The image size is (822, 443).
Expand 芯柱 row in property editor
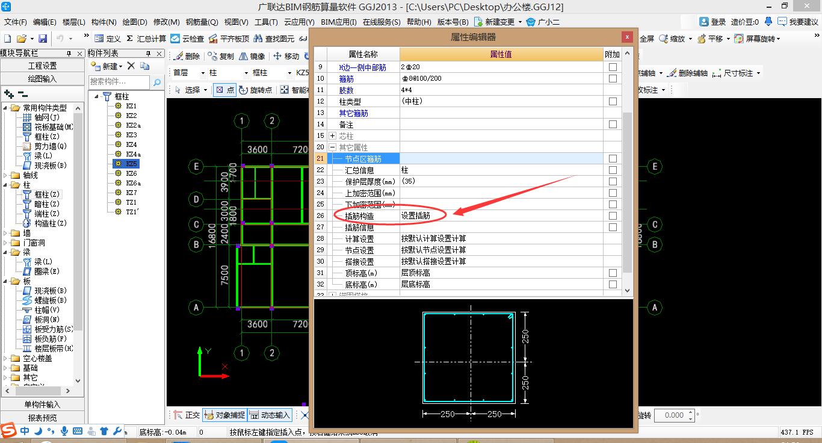(333, 136)
